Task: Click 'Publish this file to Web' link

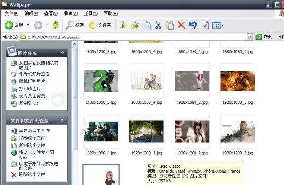Action: coord(36,155)
